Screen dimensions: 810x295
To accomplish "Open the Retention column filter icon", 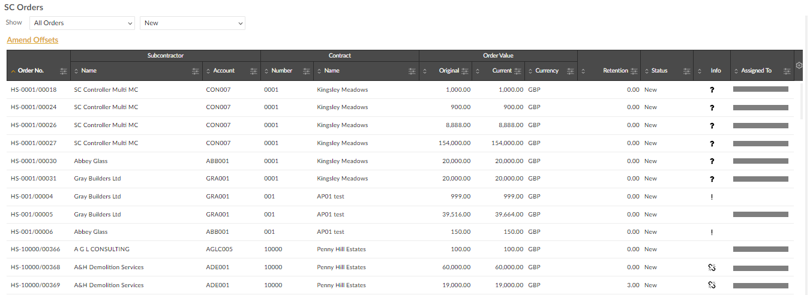I will pyautogui.click(x=634, y=71).
